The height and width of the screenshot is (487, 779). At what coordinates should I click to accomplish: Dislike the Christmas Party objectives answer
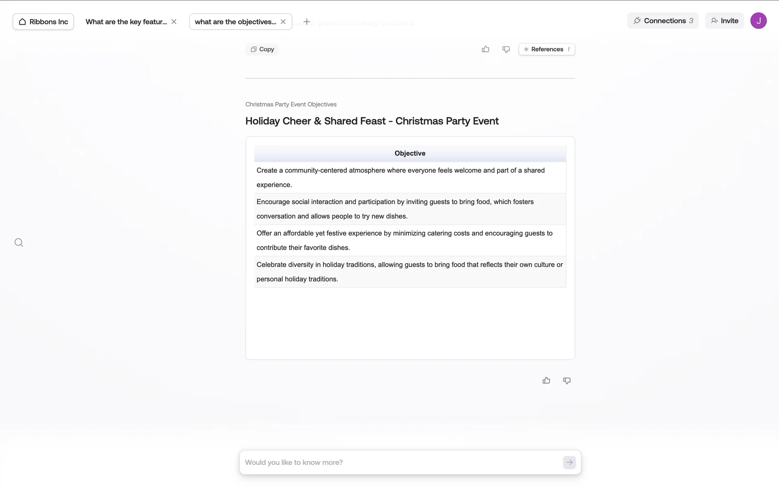567,381
